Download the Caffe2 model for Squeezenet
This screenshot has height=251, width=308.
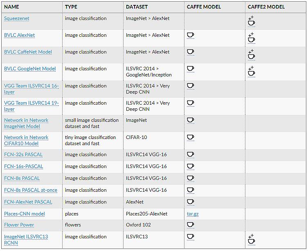tap(252, 21)
